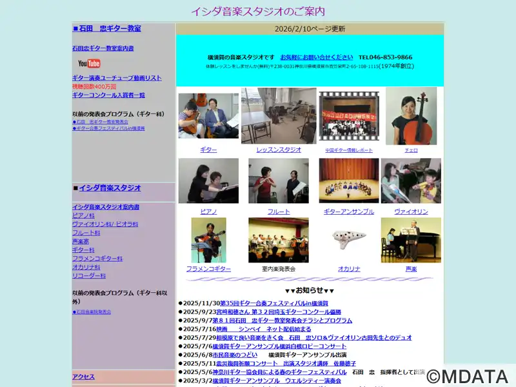Click 室内楽発表会 caption text
Screen dimensions: 516x387
coord(279,269)
